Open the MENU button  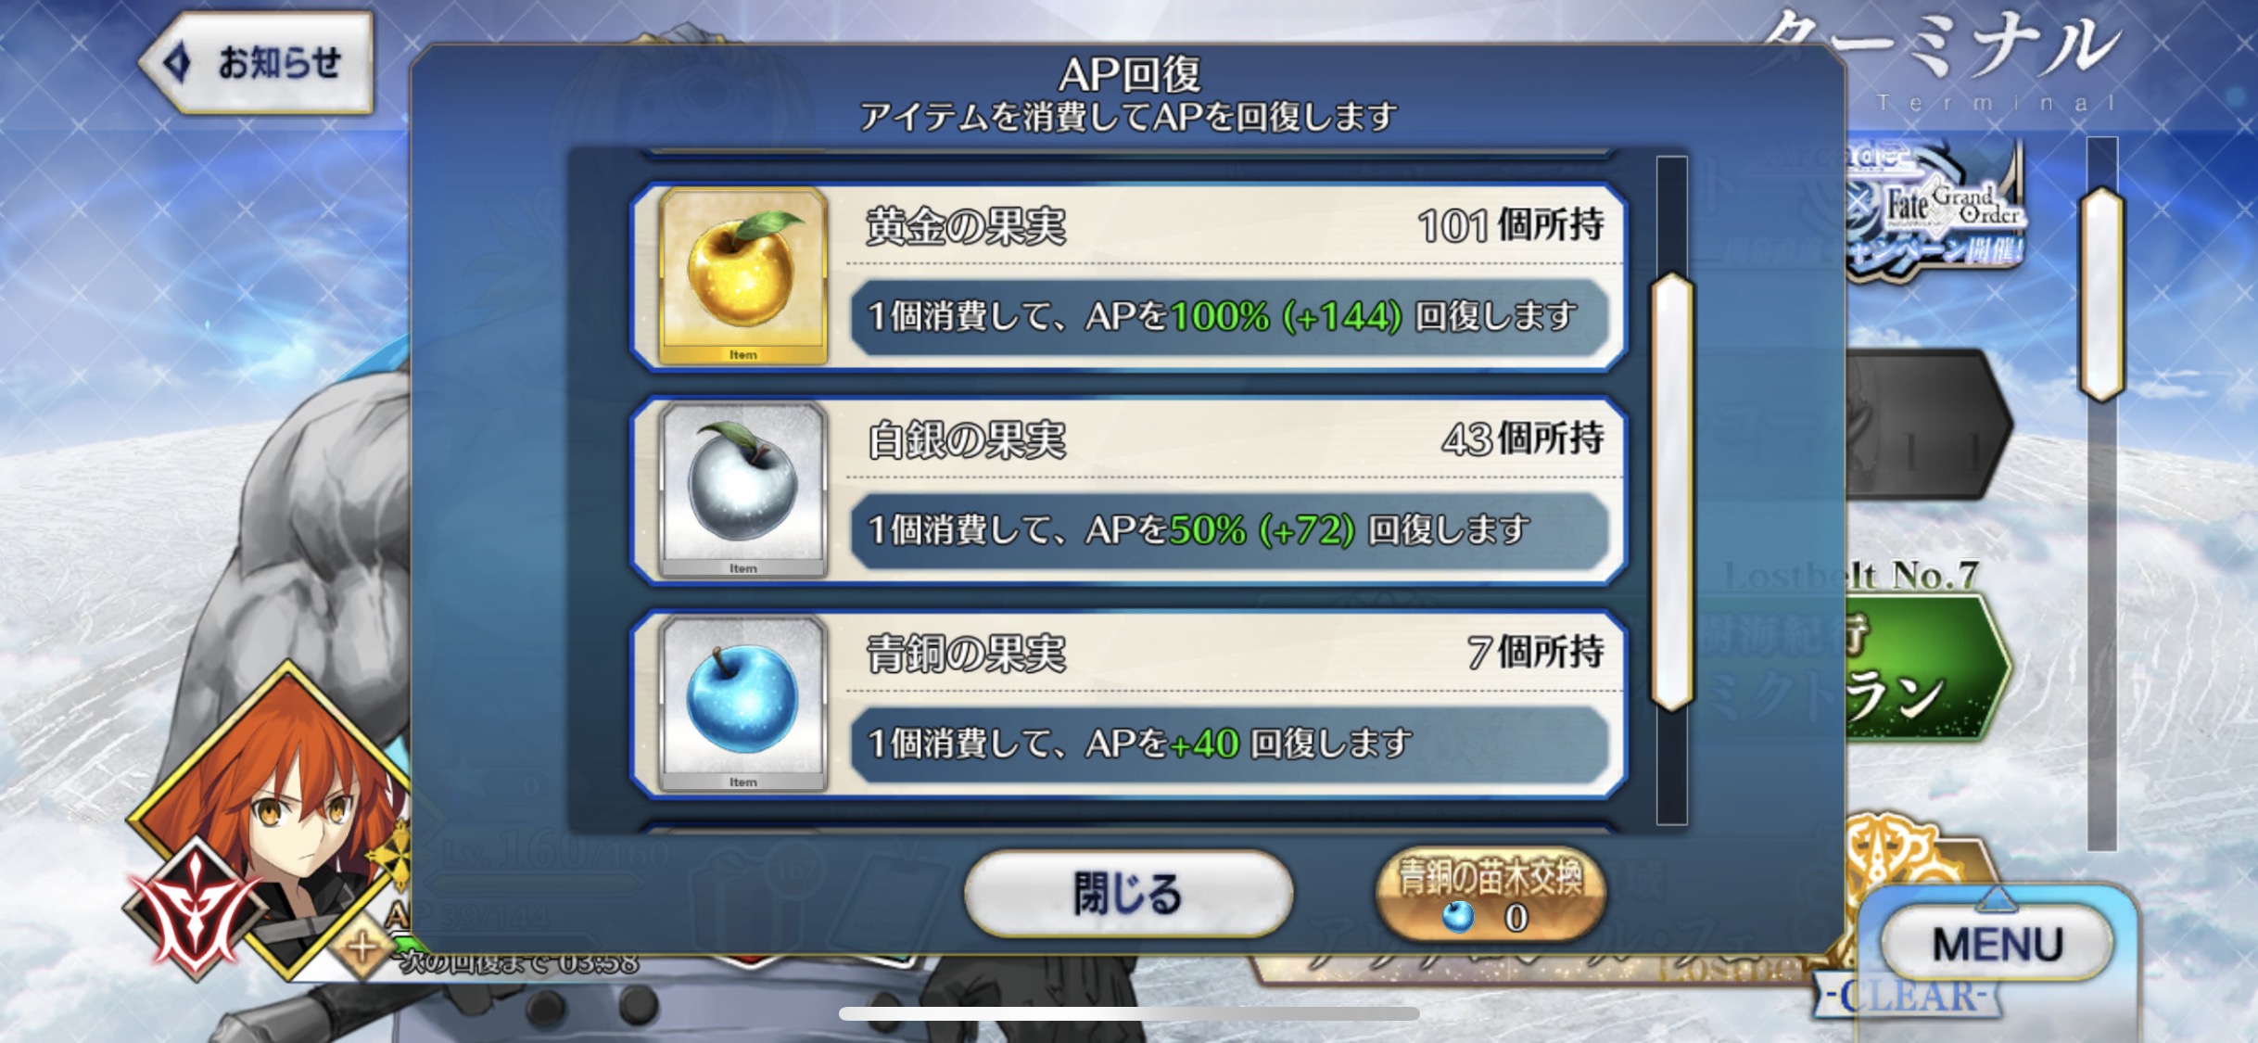click(x=1998, y=944)
